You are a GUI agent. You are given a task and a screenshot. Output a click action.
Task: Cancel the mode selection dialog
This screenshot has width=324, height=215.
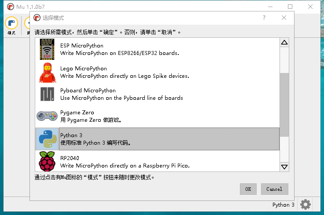(x=274, y=189)
